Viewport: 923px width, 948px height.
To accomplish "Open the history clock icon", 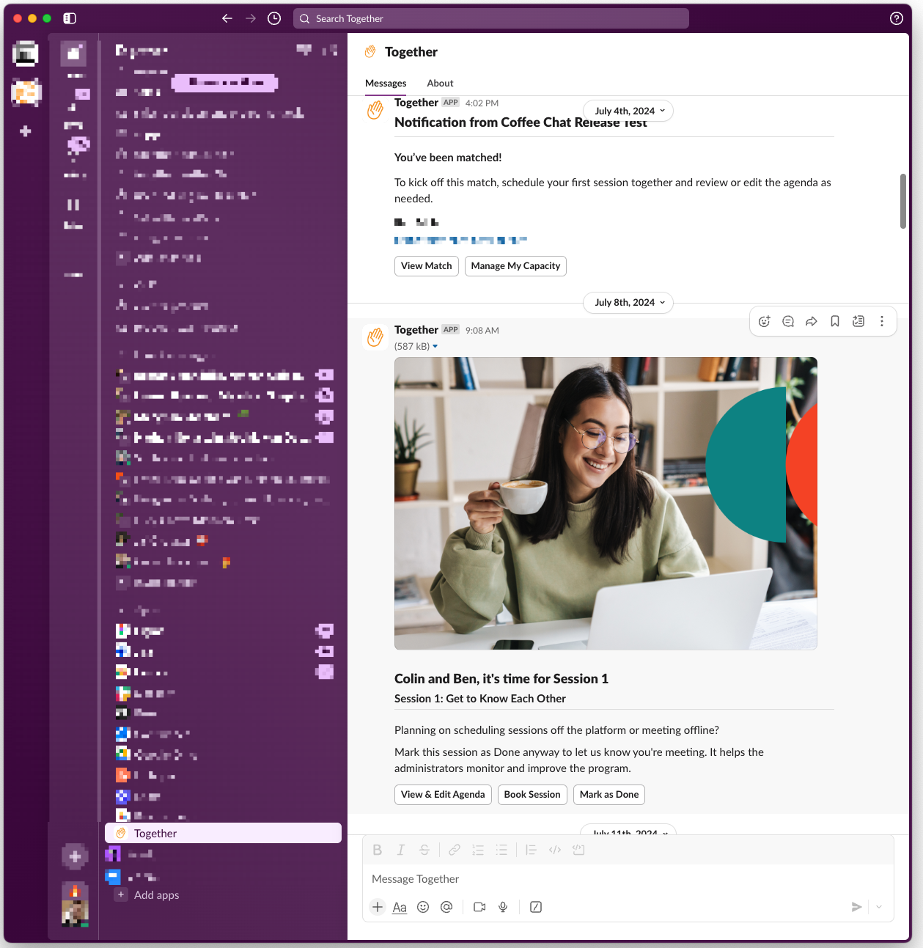I will pyautogui.click(x=274, y=18).
